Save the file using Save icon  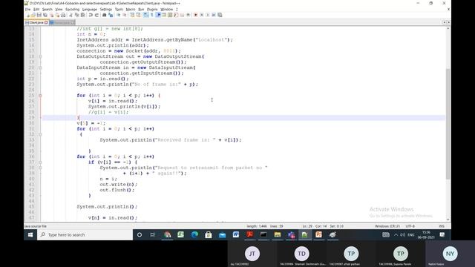tap(39, 15)
